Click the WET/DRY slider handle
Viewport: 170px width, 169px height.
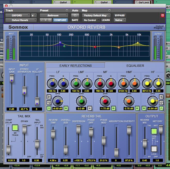(161, 129)
